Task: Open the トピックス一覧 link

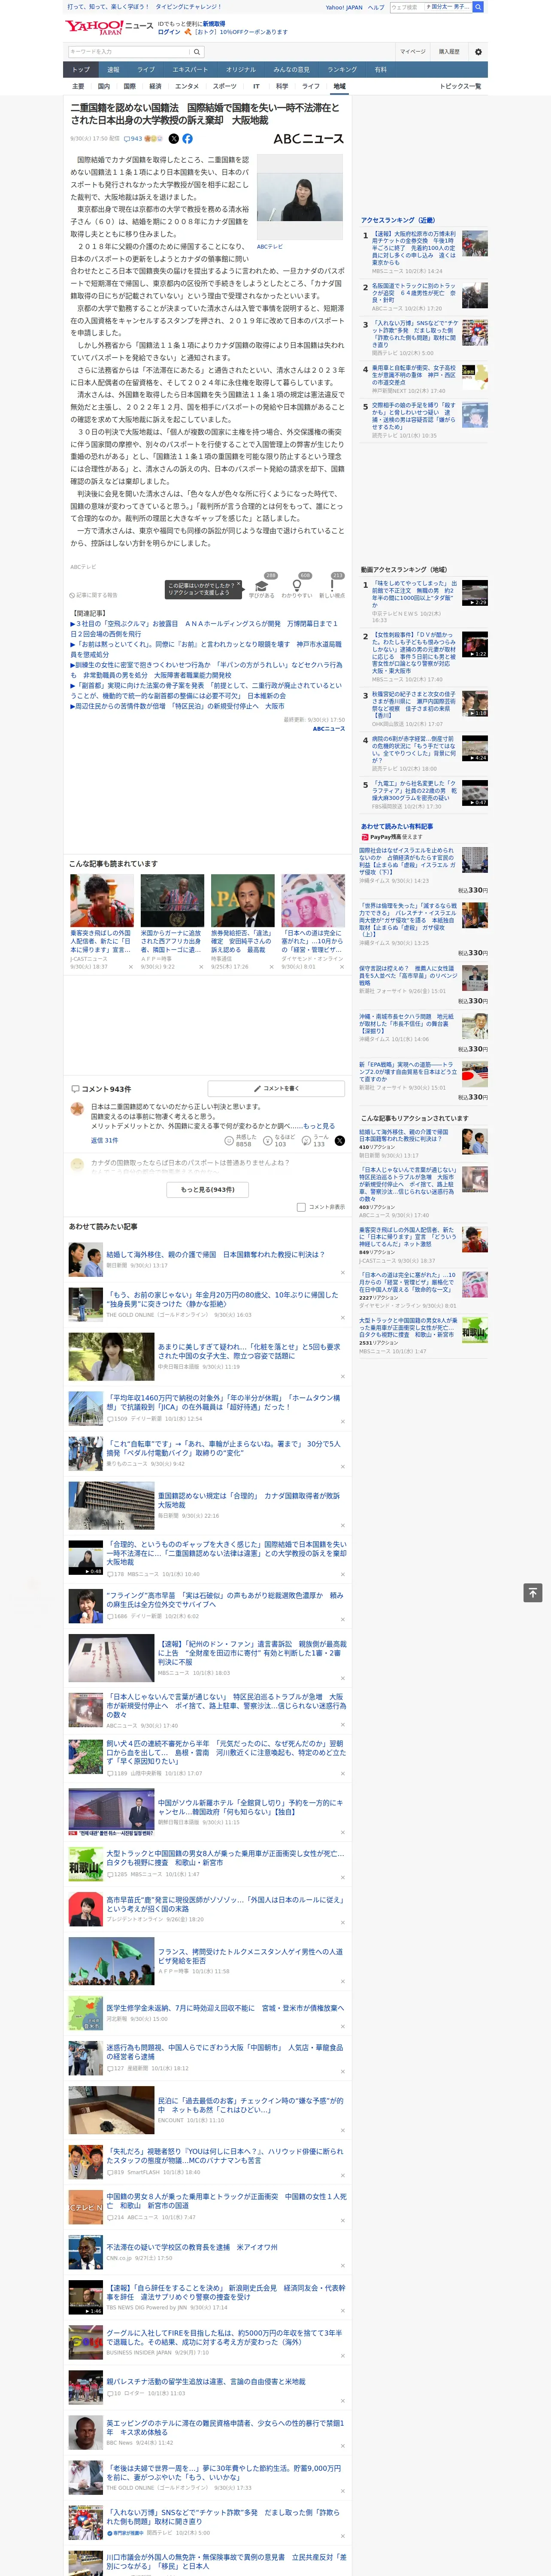Action: (x=460, y=86)
